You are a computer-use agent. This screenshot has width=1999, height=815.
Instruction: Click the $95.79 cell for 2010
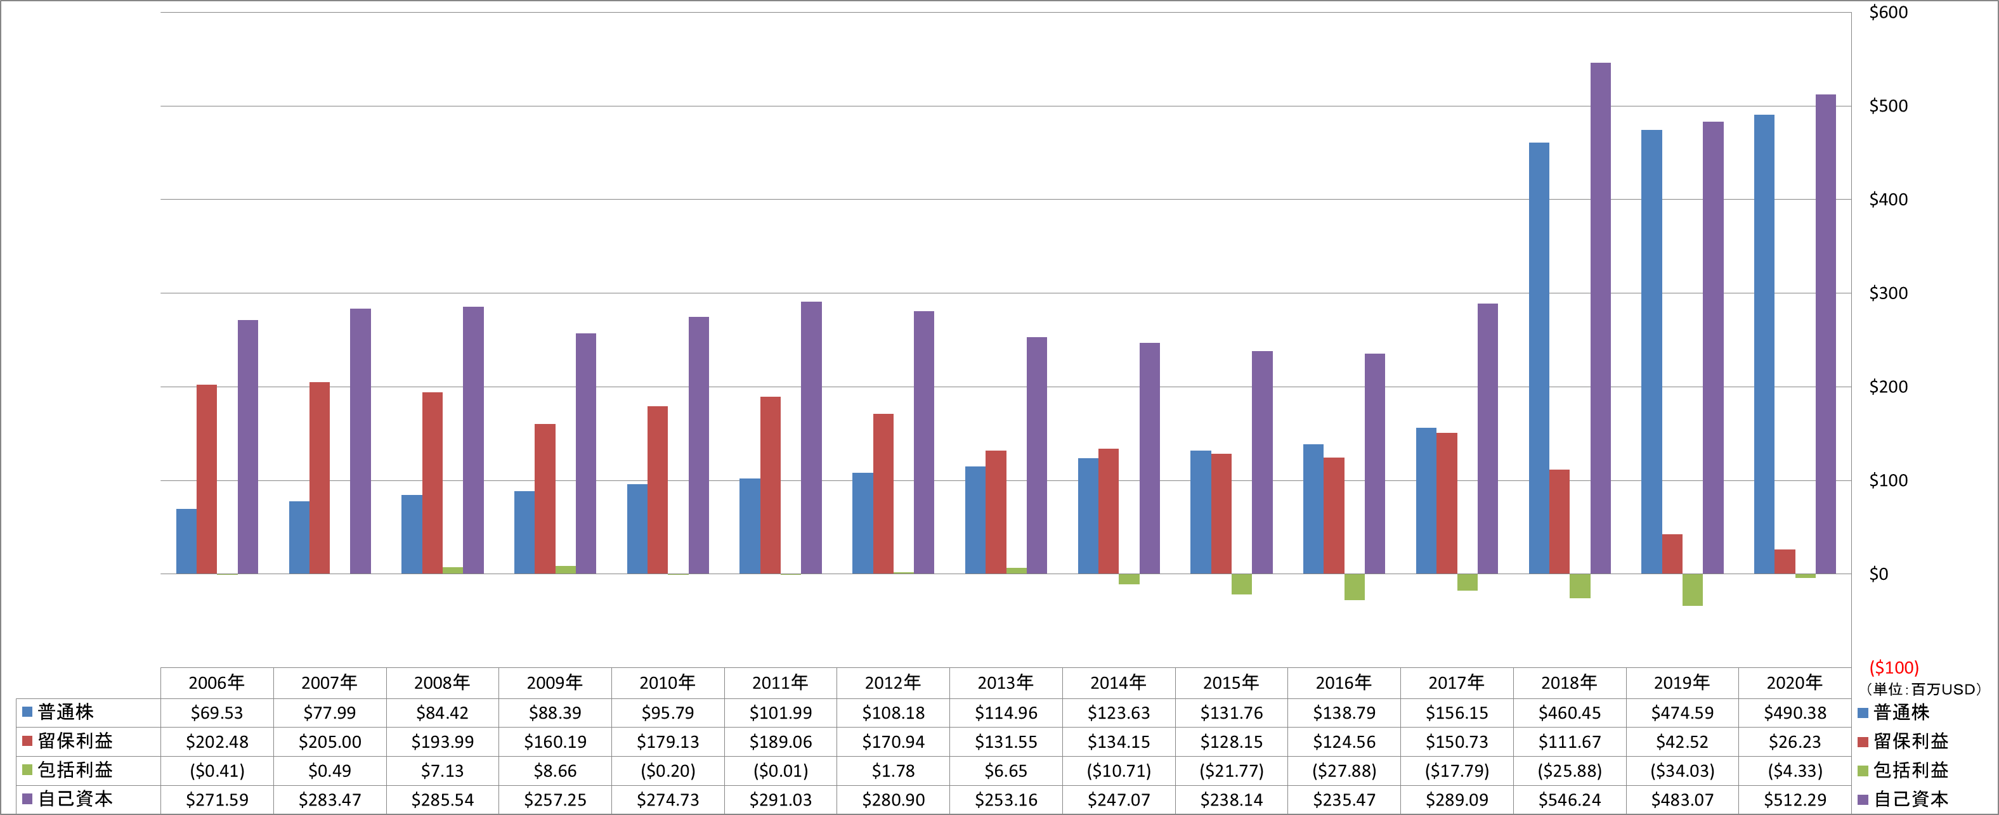667,712
